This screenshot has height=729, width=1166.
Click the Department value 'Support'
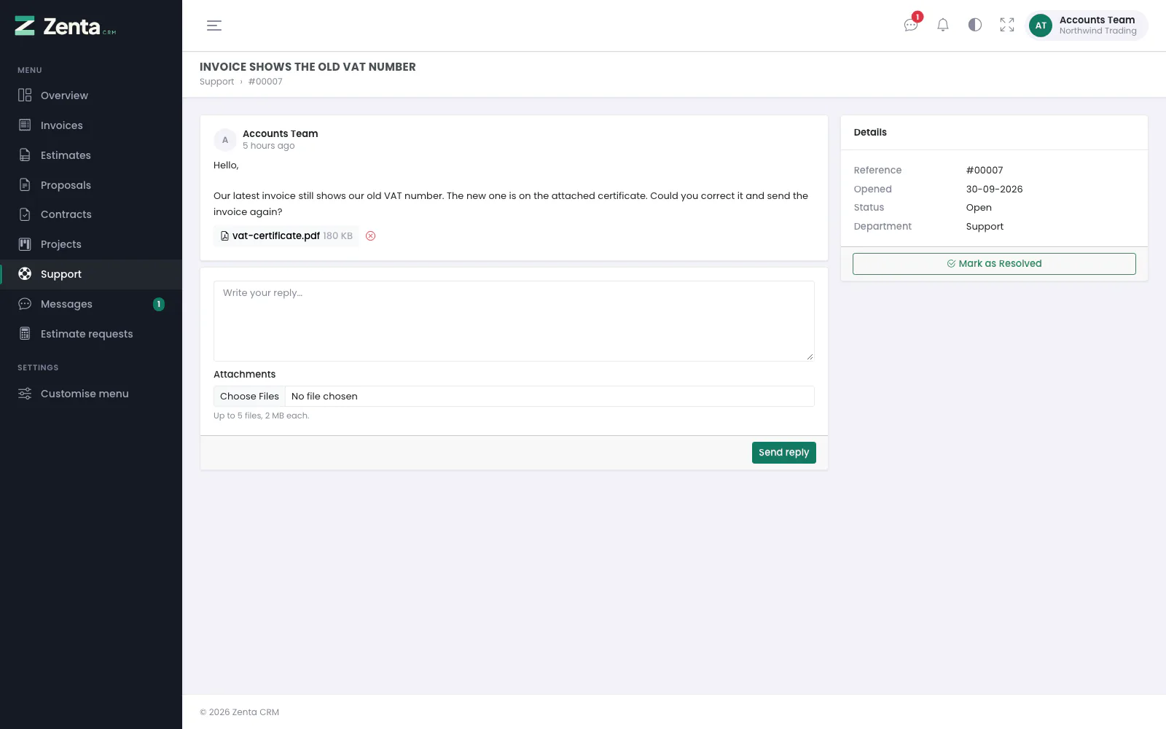[x=985, y=227]
